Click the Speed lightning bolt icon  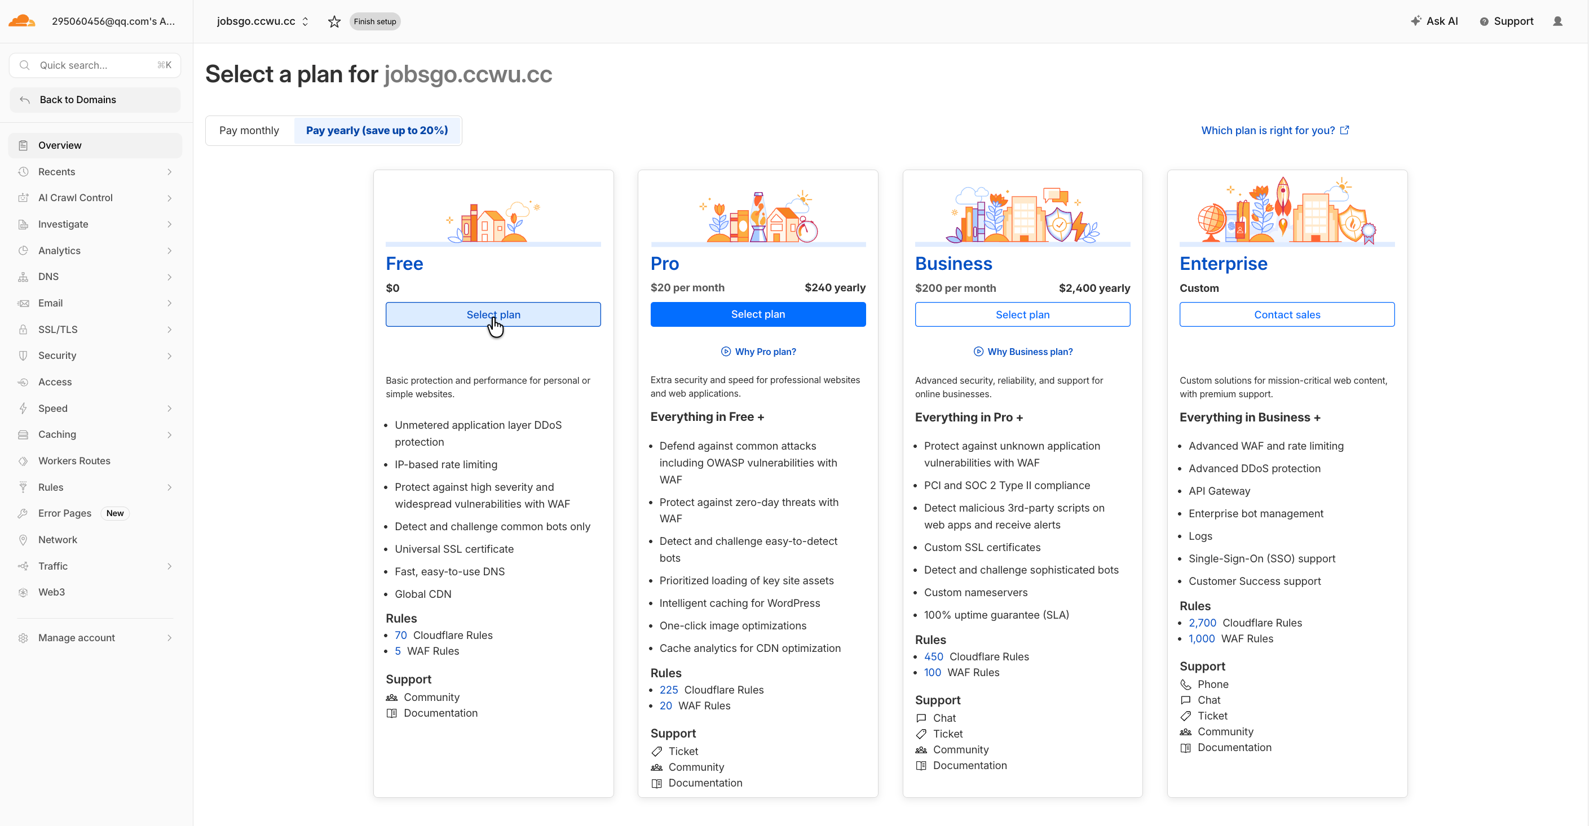24,408
